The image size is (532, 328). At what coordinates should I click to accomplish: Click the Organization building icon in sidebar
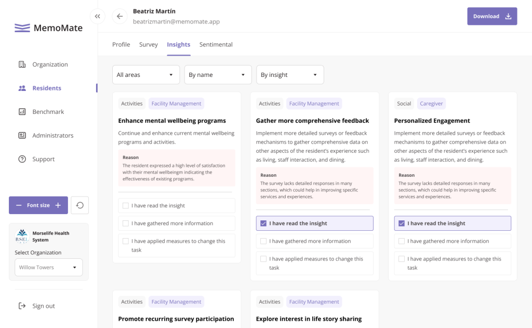pyautogui.click(x=22, y=64)
